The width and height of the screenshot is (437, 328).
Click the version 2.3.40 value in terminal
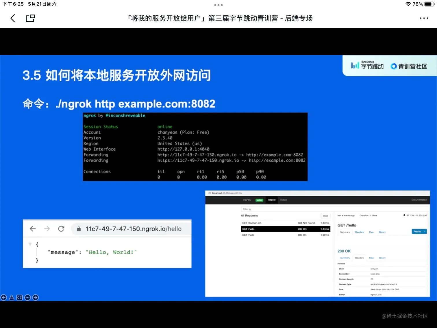tap(165, 138)
